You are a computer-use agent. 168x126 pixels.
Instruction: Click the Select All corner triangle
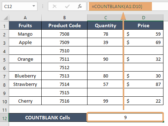coord(6,18)
